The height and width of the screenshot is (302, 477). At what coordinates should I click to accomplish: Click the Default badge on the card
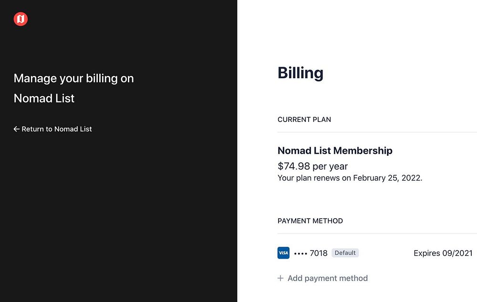tap(345, 253)
